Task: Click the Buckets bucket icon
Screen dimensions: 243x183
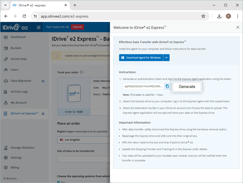Action: [x=6, y=48]
